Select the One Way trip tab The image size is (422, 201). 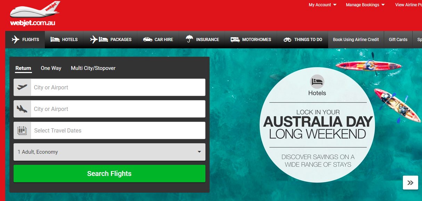pyautogui.click(x=51, y=68)
